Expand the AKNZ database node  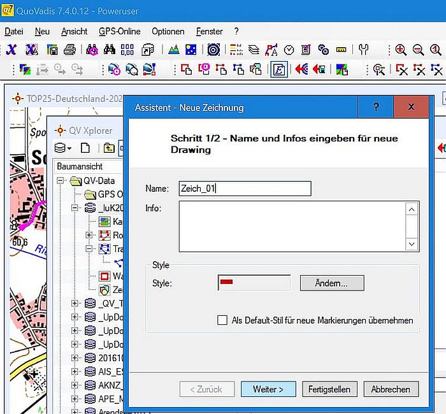pos(75,385)
